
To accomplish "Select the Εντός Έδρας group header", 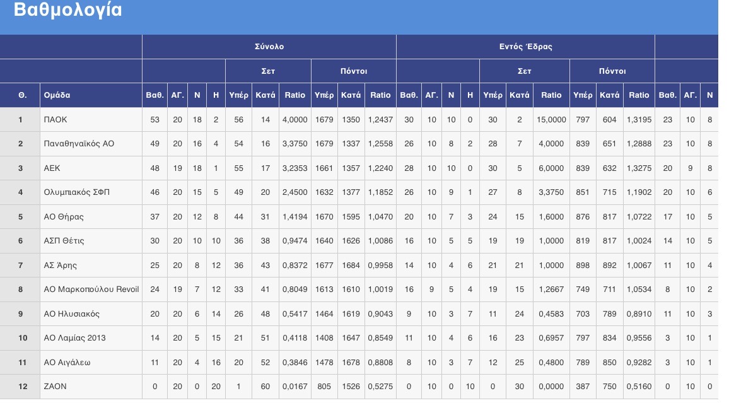I will pyautogui.click(x=526, y=47).
